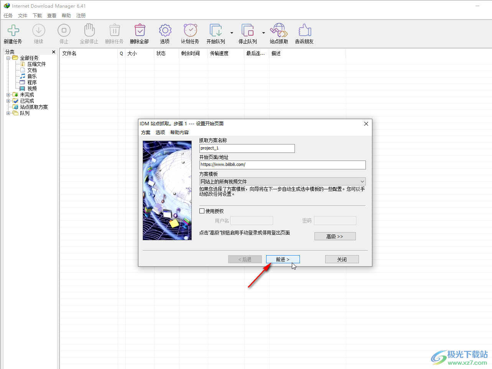Close the 分类 sidebar panel
Image resolution: width=492 pixels, height=369 pixels.
coord(54,52)
